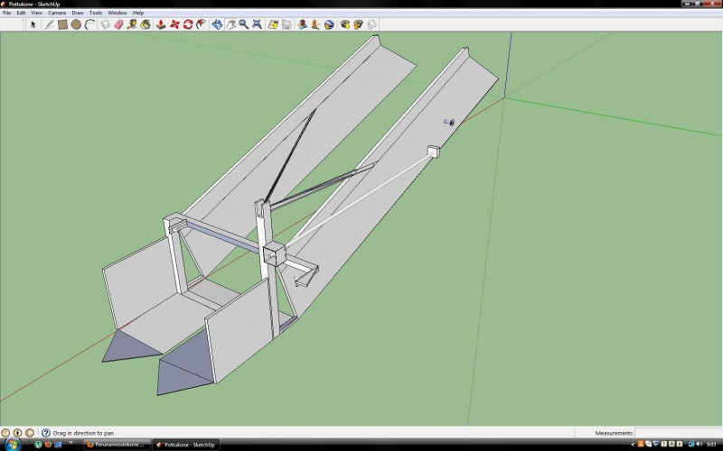
Task: Pick the Line pencil tool
Action: pyautogui.click(x=49, y=24)
